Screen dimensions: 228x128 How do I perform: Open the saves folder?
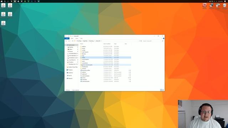[106, 61]
